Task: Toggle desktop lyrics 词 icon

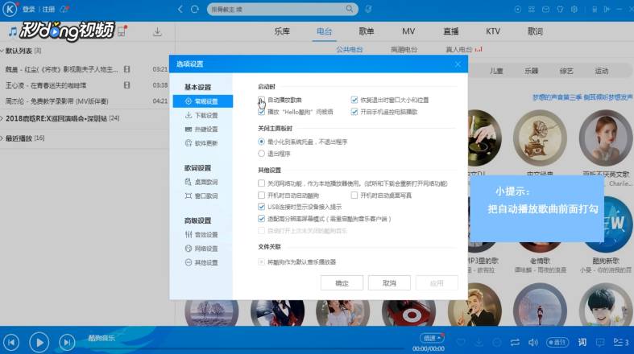Action: point(582,342)
